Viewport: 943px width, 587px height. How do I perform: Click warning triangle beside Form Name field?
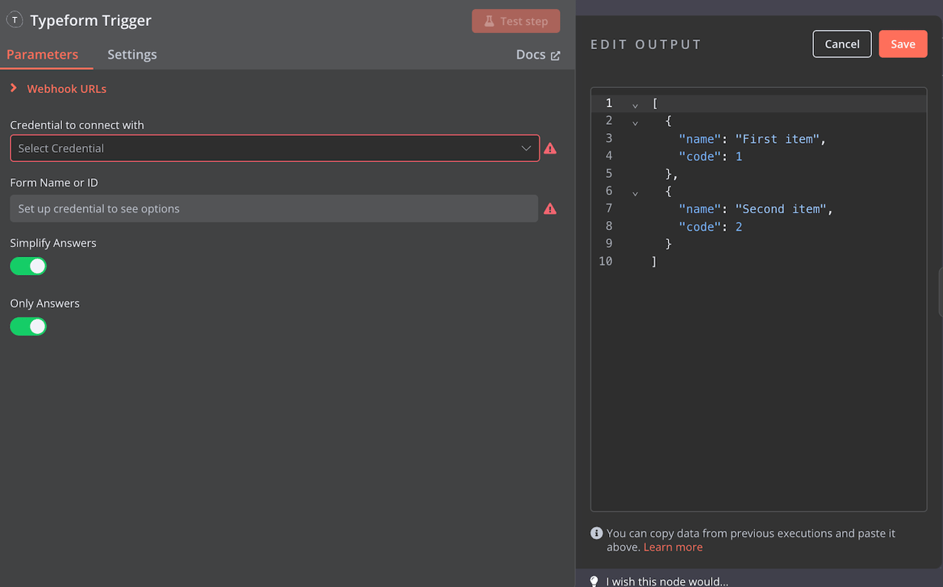pos(550,209)
